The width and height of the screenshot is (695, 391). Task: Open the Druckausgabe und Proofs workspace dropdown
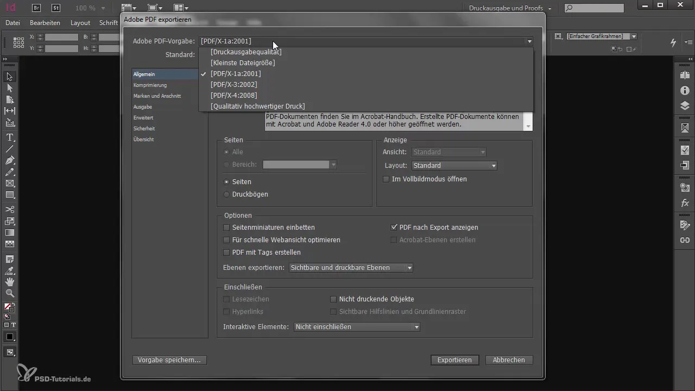[x=510, y=8]
